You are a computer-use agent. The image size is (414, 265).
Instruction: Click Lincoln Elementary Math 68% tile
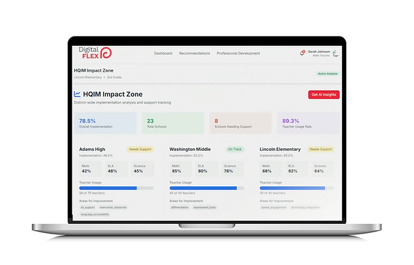click(271, 169)
